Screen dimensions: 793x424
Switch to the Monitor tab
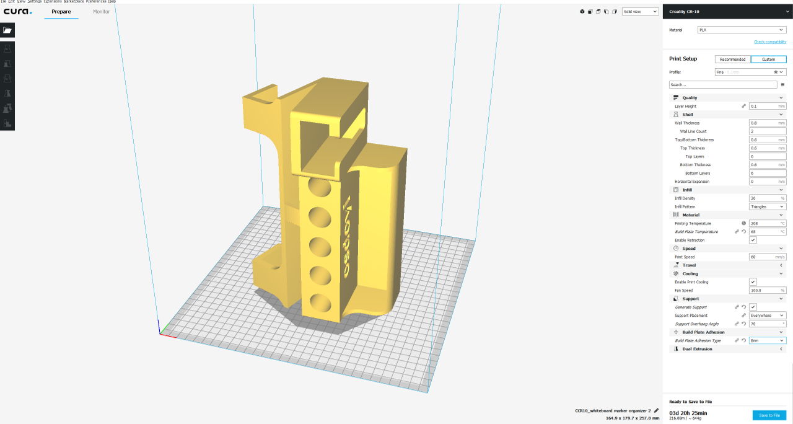coord(102,12)
